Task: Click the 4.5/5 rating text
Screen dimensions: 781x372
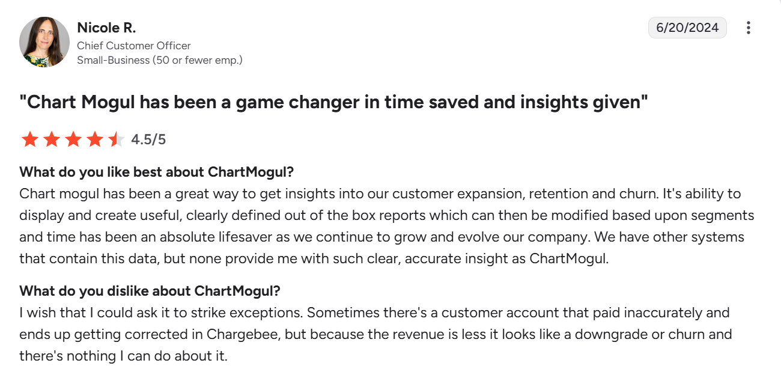Action: point(147,139)
